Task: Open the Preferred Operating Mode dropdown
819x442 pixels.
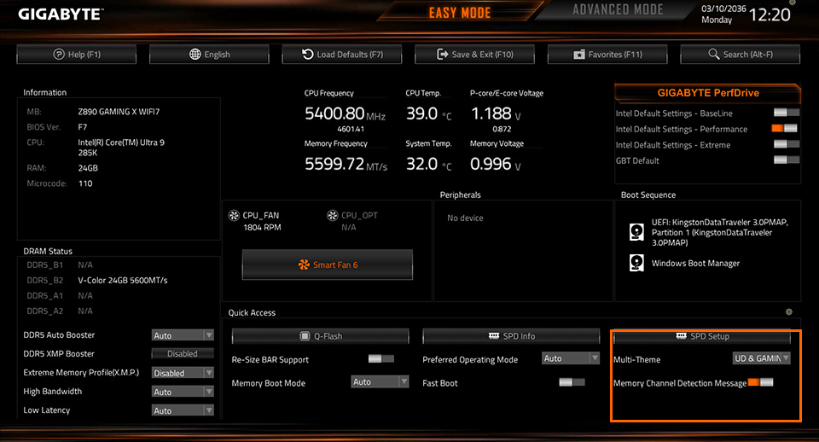Action: click(571, 359)
